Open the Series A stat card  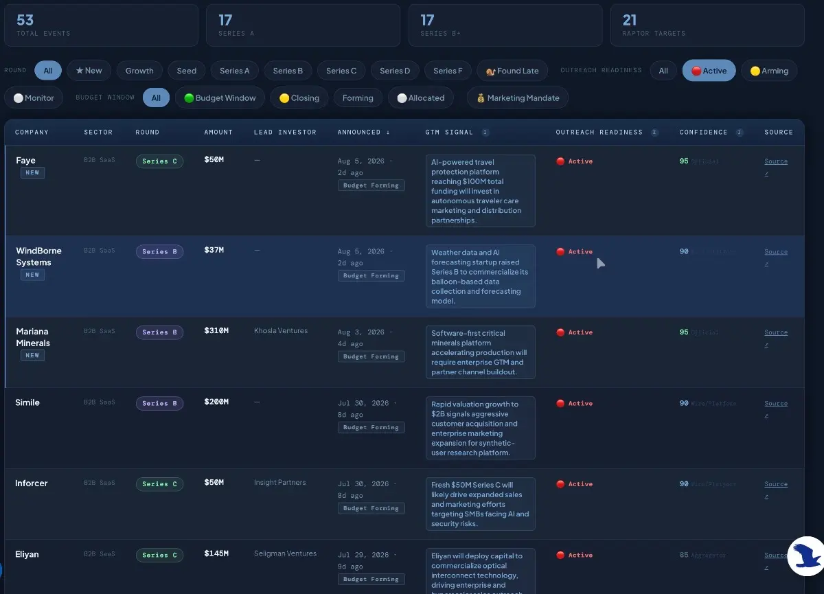click(x=303, y=25)
